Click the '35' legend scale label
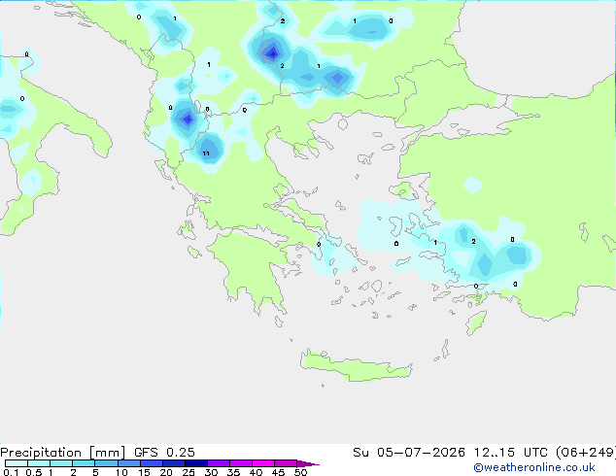Viewport: 616px width, 476px height. (x=233, y=472)
